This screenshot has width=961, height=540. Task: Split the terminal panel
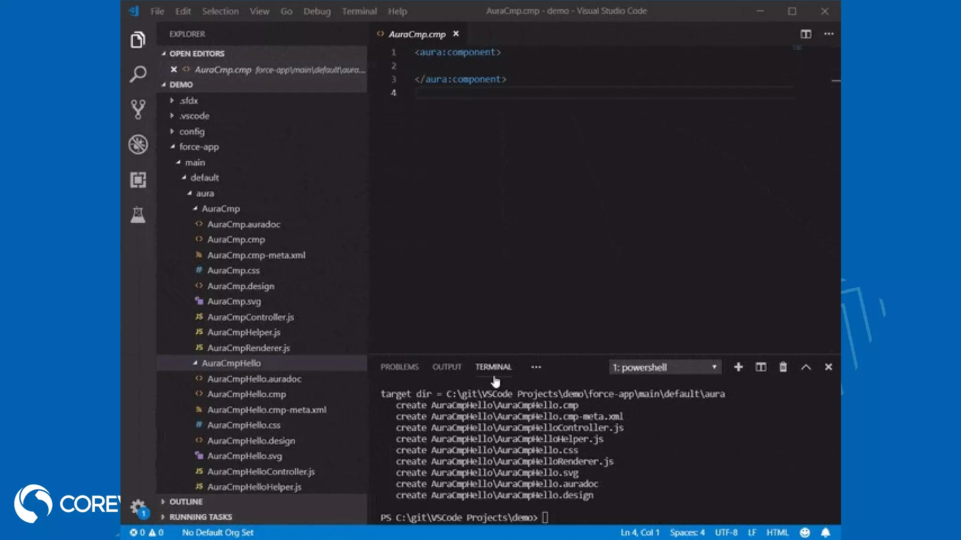[x=761, y=367]
